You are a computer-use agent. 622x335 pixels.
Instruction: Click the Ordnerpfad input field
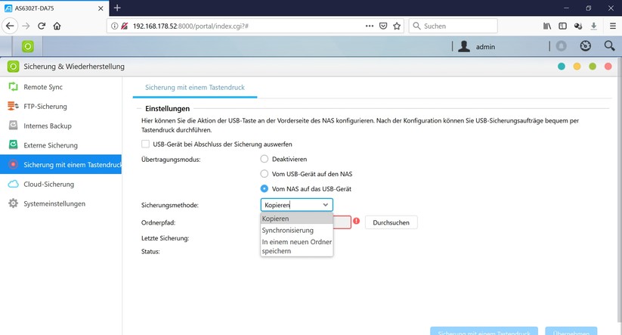(x=342, y=222)
